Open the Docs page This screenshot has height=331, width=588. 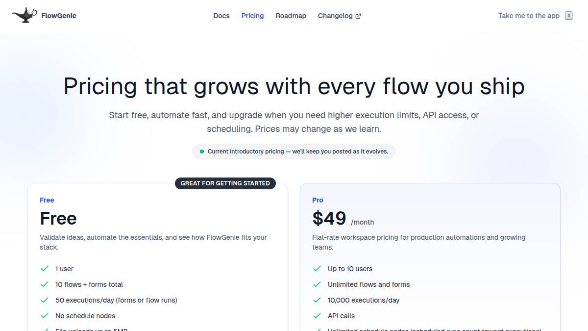pyautogui.click(x=221, y=16)
